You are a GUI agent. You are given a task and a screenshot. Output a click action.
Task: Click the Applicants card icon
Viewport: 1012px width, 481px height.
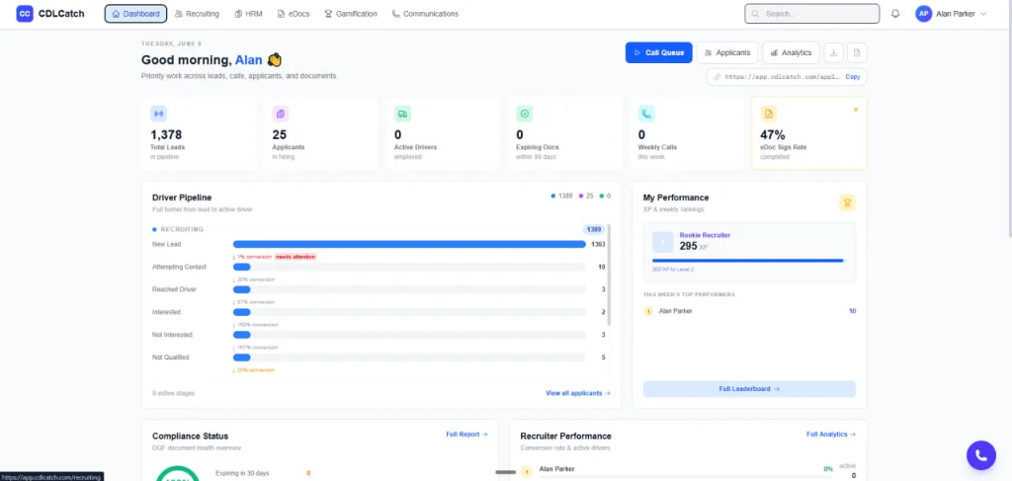click(x=280, y=115)
